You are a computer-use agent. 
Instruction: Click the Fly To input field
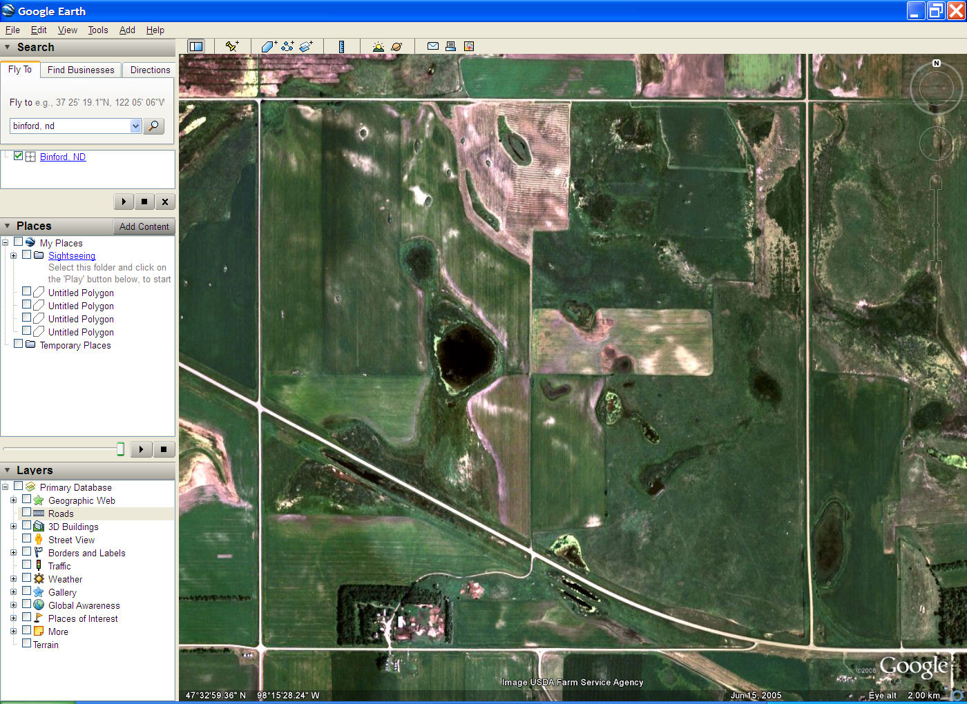70,126
